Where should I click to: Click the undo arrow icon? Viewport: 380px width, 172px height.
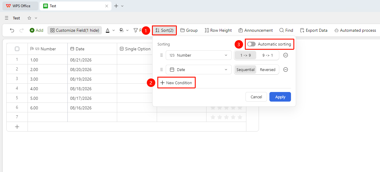click(x=12, y=30)
